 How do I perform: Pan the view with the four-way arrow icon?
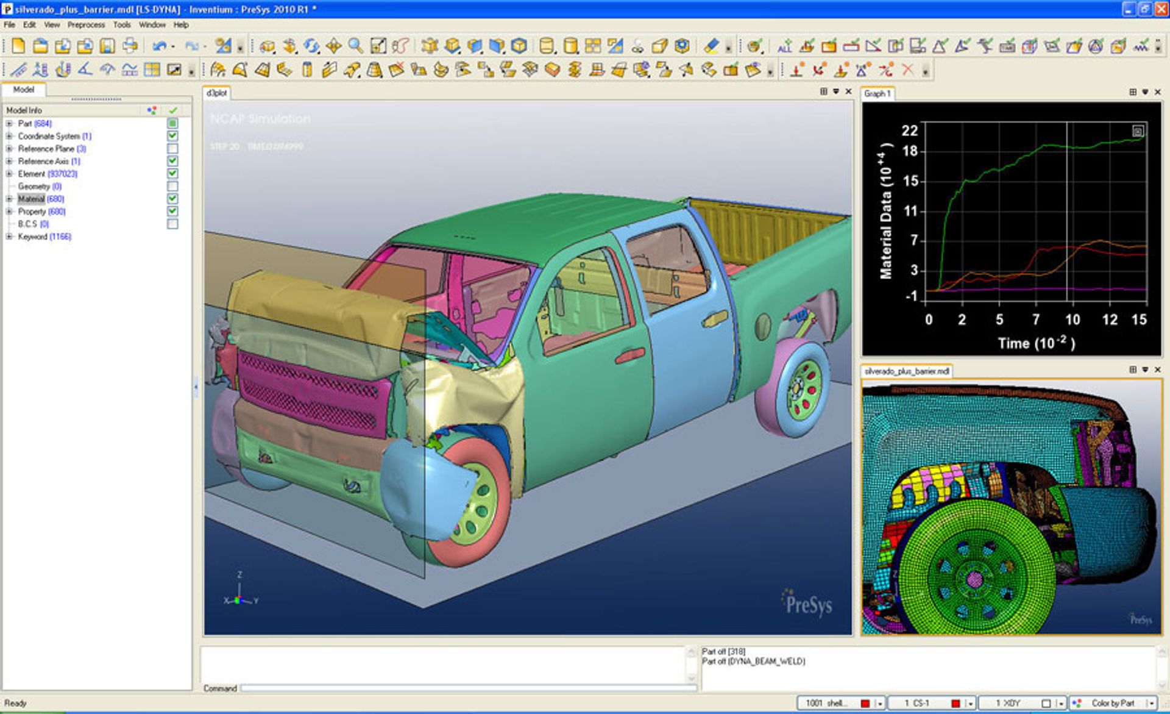[333, 46]
